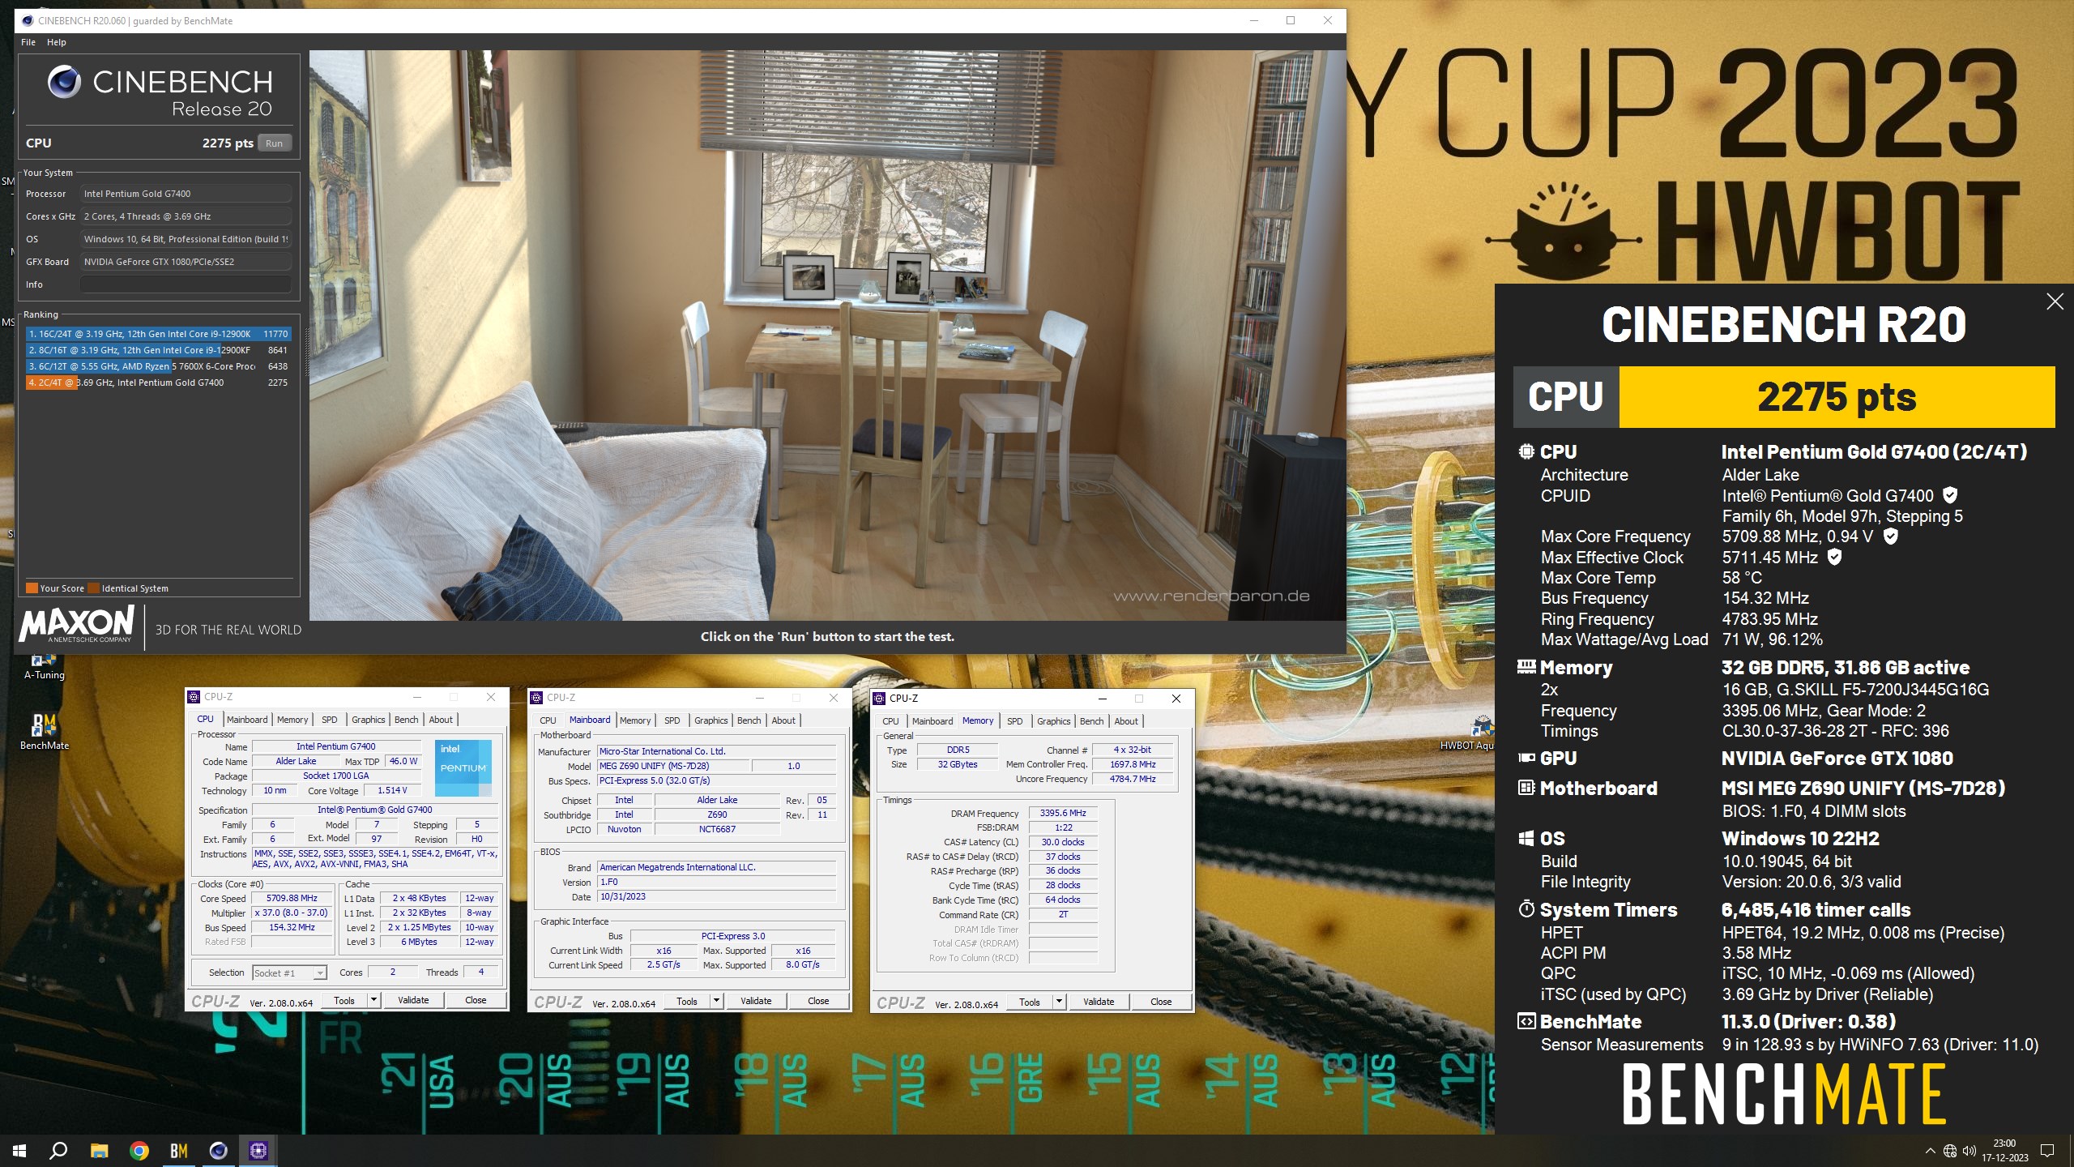Switch to CPU-Z taskbar button

pyautogui.click(x=258, y=1150)
